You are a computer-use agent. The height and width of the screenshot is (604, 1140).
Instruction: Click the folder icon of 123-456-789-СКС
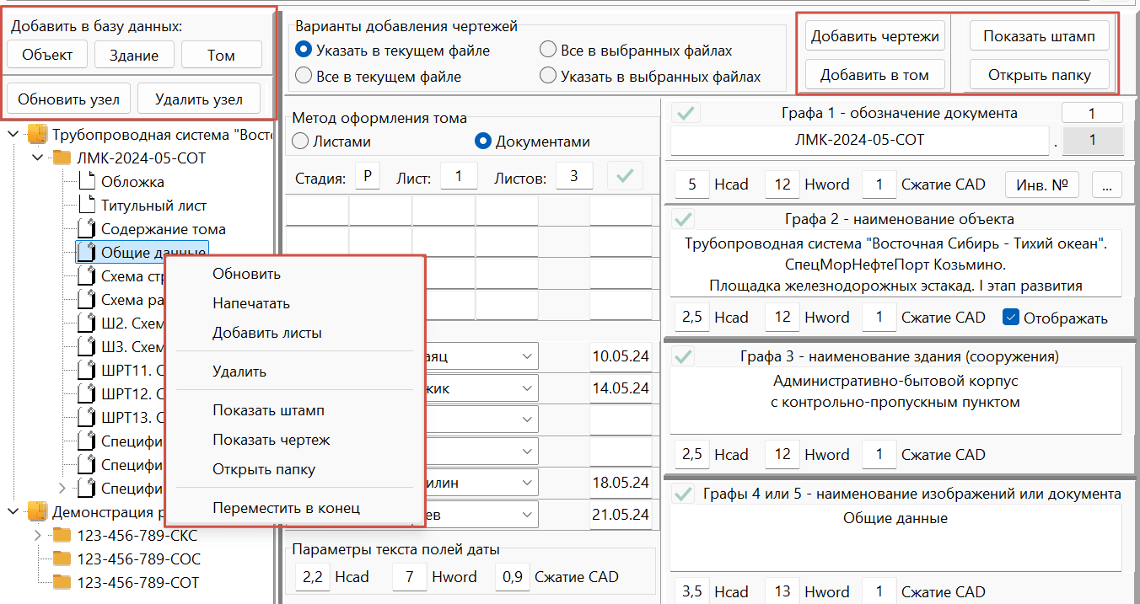pos(62,535)
